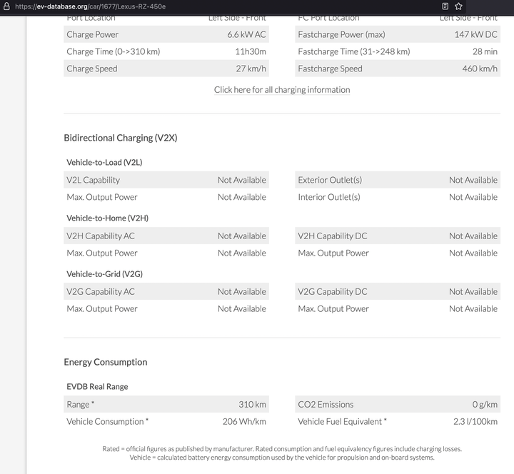Select the 'V2G Capability AC' label

pyautogui.click(x=101, y=292)
